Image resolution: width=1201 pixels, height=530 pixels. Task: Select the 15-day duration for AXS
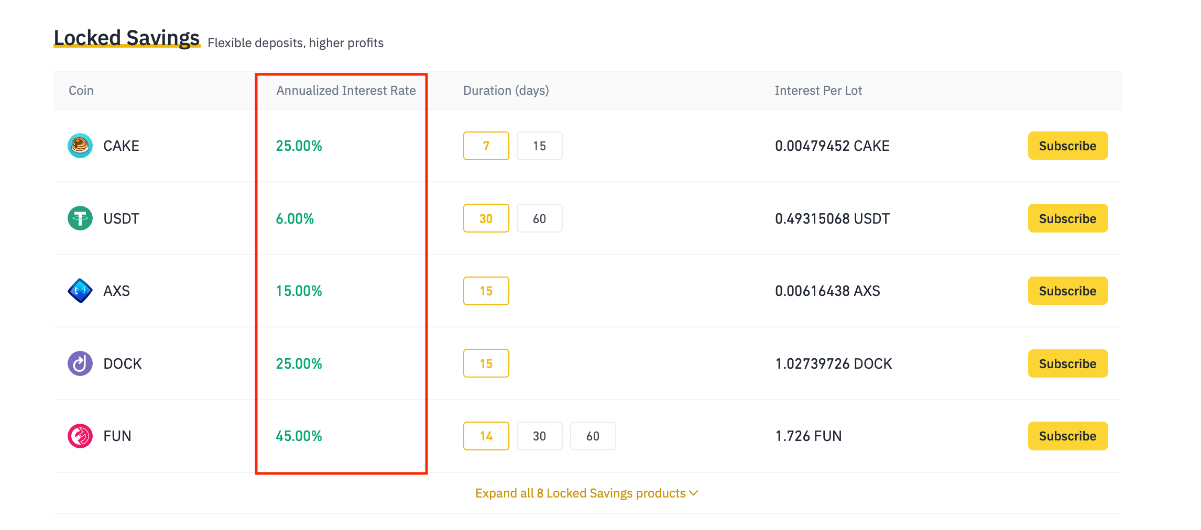(x=486, y=291)
